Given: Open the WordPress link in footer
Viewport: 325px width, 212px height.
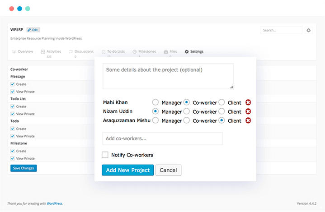Looking at the screenshot, I should (x=55, y=203).
